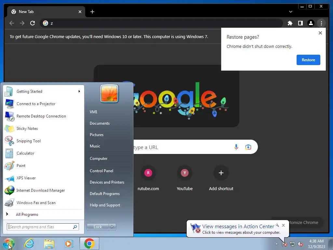Open Chrome extensions puzzle icon
This screenshot has height=250, width=333.
[290, 23]
